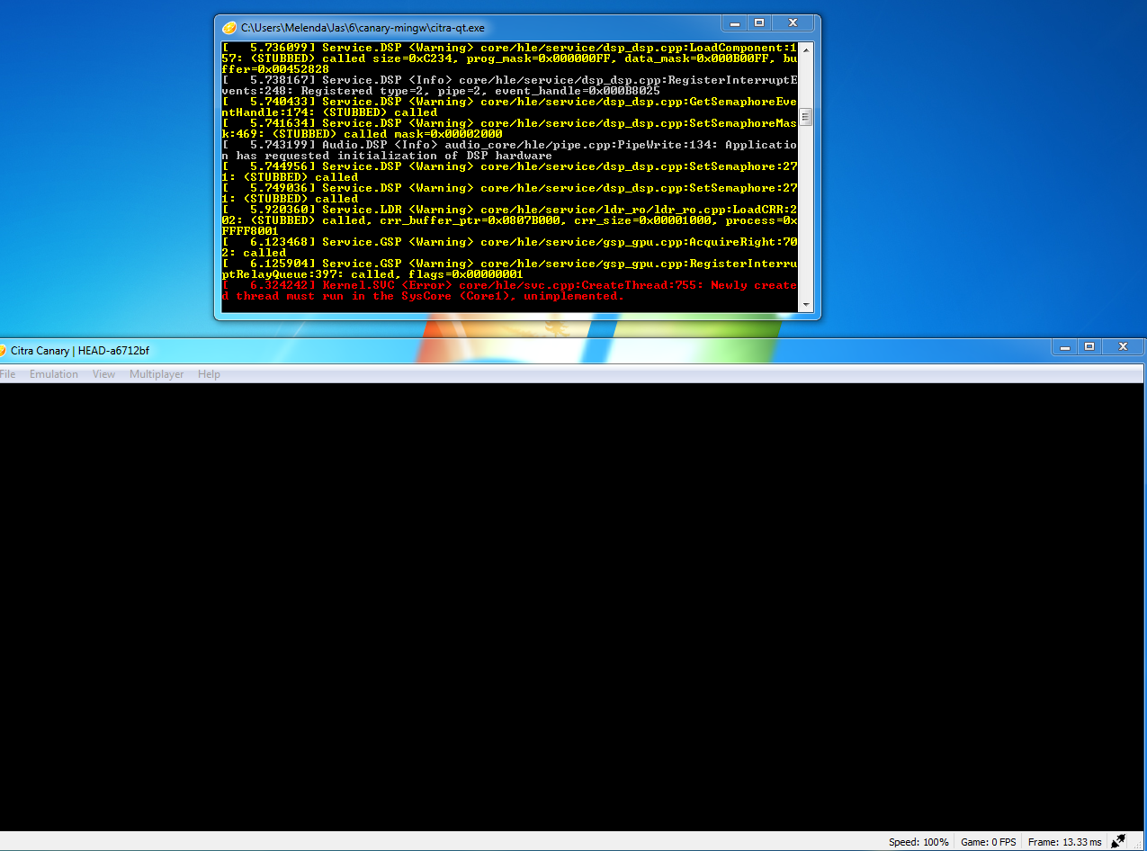This screenshot has height=851, width=1147.
Task: Click the GetSemaphoreEventHandle warning log line
Action: click(x=510, y=107)
